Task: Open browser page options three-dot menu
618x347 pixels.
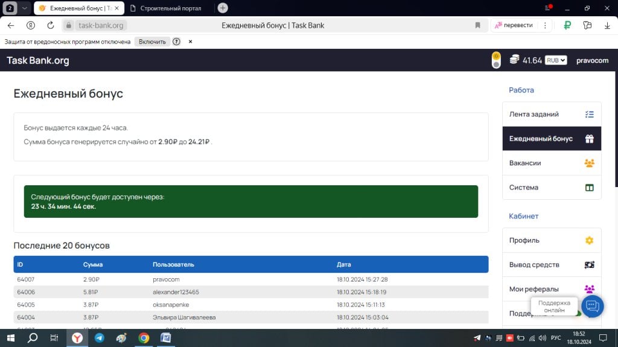Action: click(545, 25)
